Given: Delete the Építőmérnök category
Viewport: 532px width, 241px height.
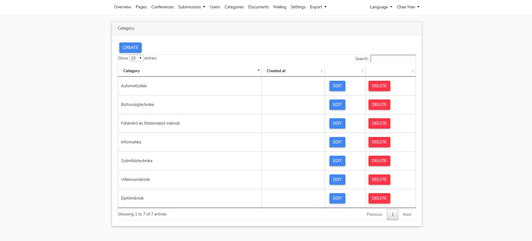Looking at the screenshot, I should click(379, 198).
